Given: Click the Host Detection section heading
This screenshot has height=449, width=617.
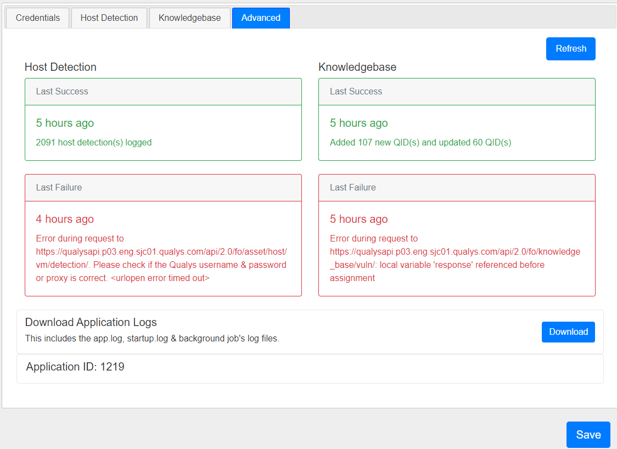Looking at the screenshot, I should [60, 67].
